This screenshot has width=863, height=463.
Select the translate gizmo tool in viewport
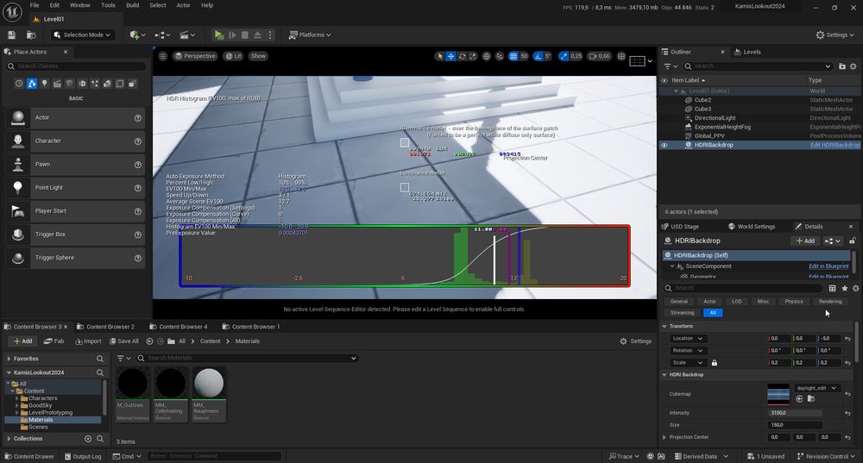(x=451, y=56)
